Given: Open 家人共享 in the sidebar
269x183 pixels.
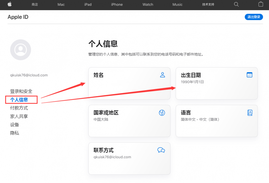Looking at the screenshot, I should (x=19, y=116).
